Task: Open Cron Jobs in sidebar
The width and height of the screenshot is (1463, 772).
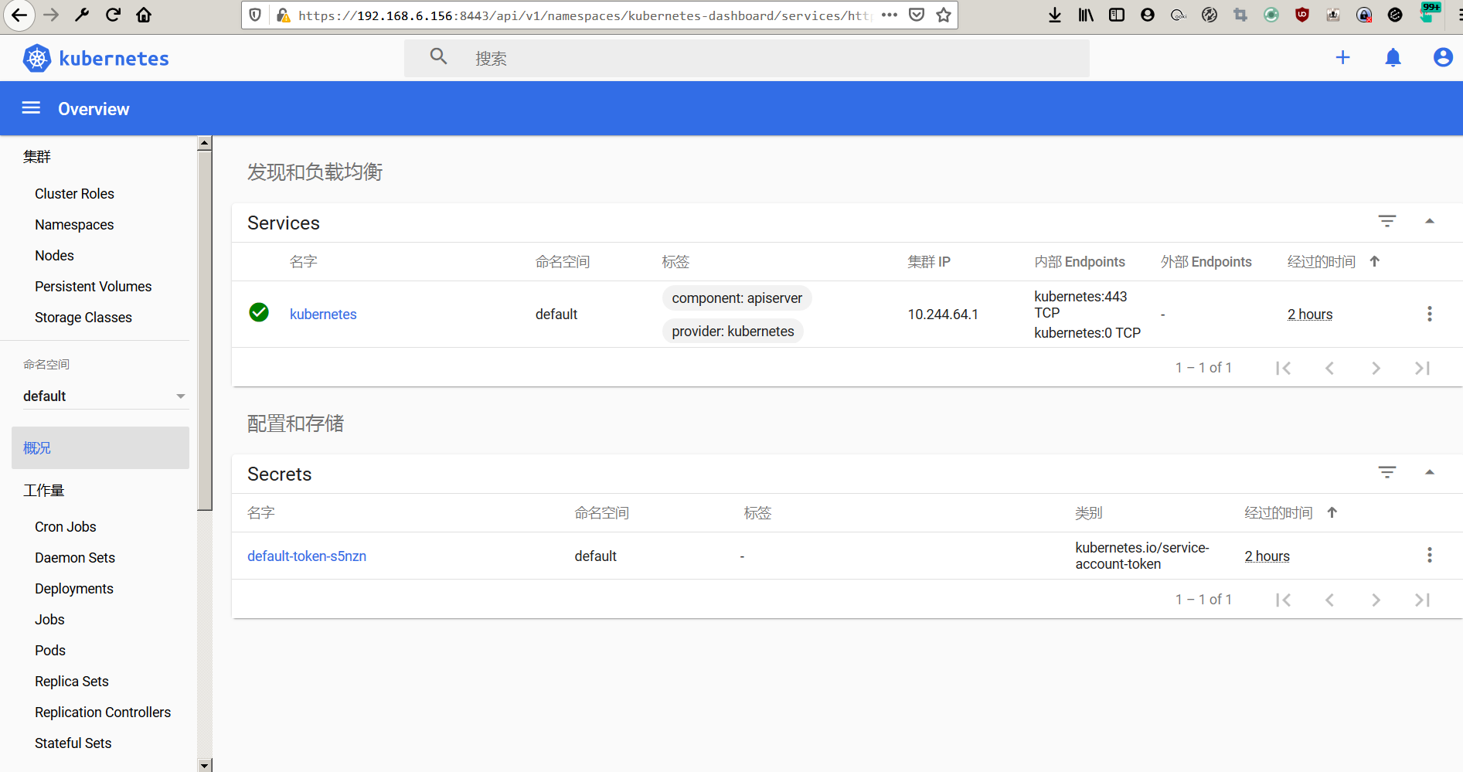Action: coord(66,527)
